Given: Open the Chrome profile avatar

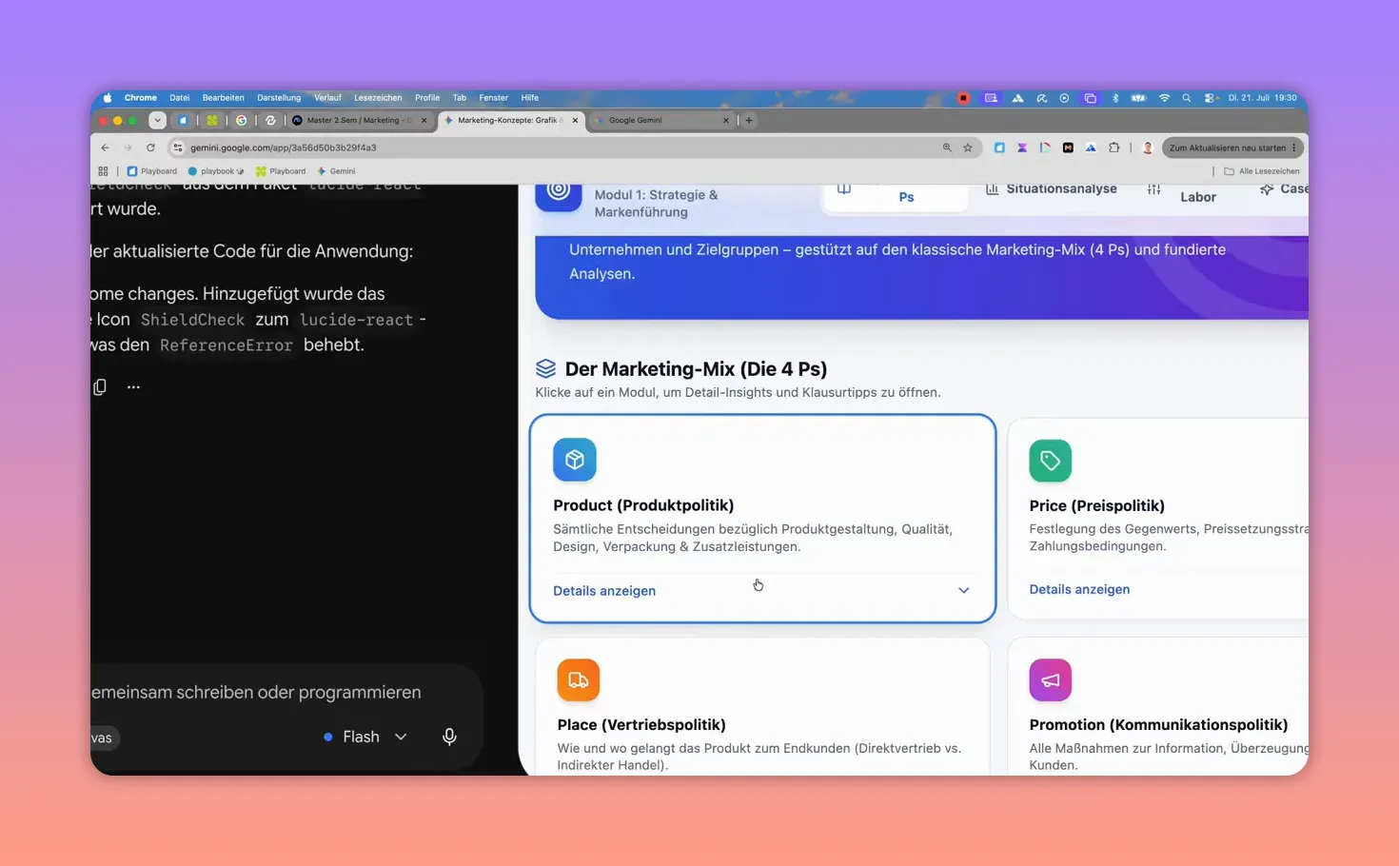Looking at the screenshot, I should point(1148,148).
